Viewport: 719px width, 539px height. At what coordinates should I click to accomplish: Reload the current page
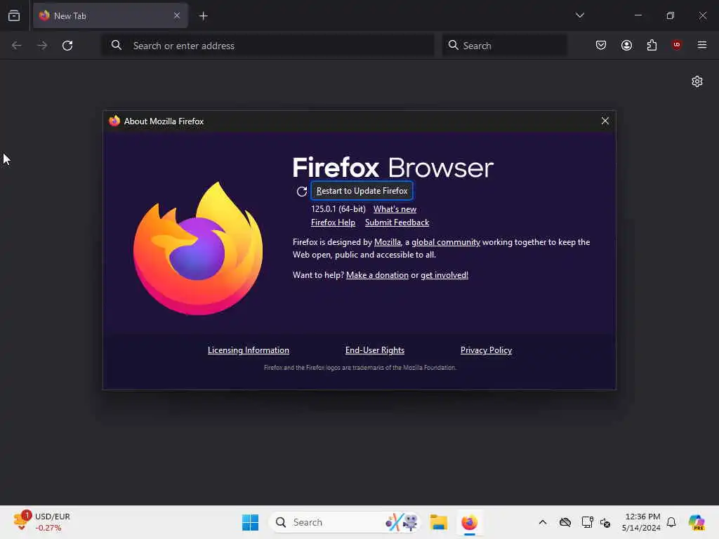coord(67,46)
